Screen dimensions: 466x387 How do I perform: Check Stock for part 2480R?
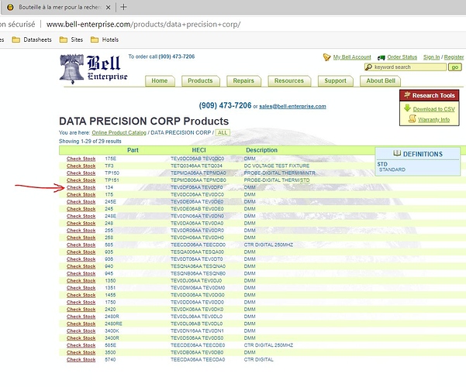pos(81,317)
